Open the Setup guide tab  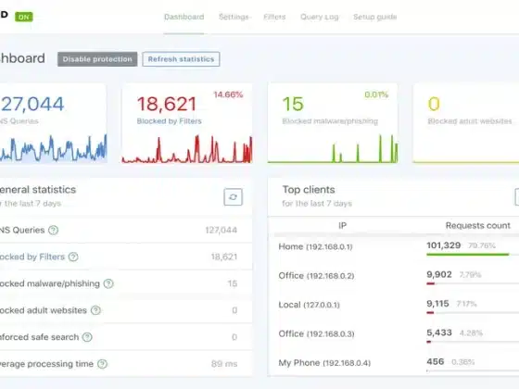(x=375, y=17)
